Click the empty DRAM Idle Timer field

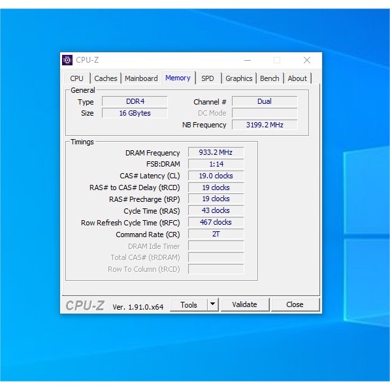click(216, 246)
